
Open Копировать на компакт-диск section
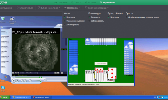(5, 57)
